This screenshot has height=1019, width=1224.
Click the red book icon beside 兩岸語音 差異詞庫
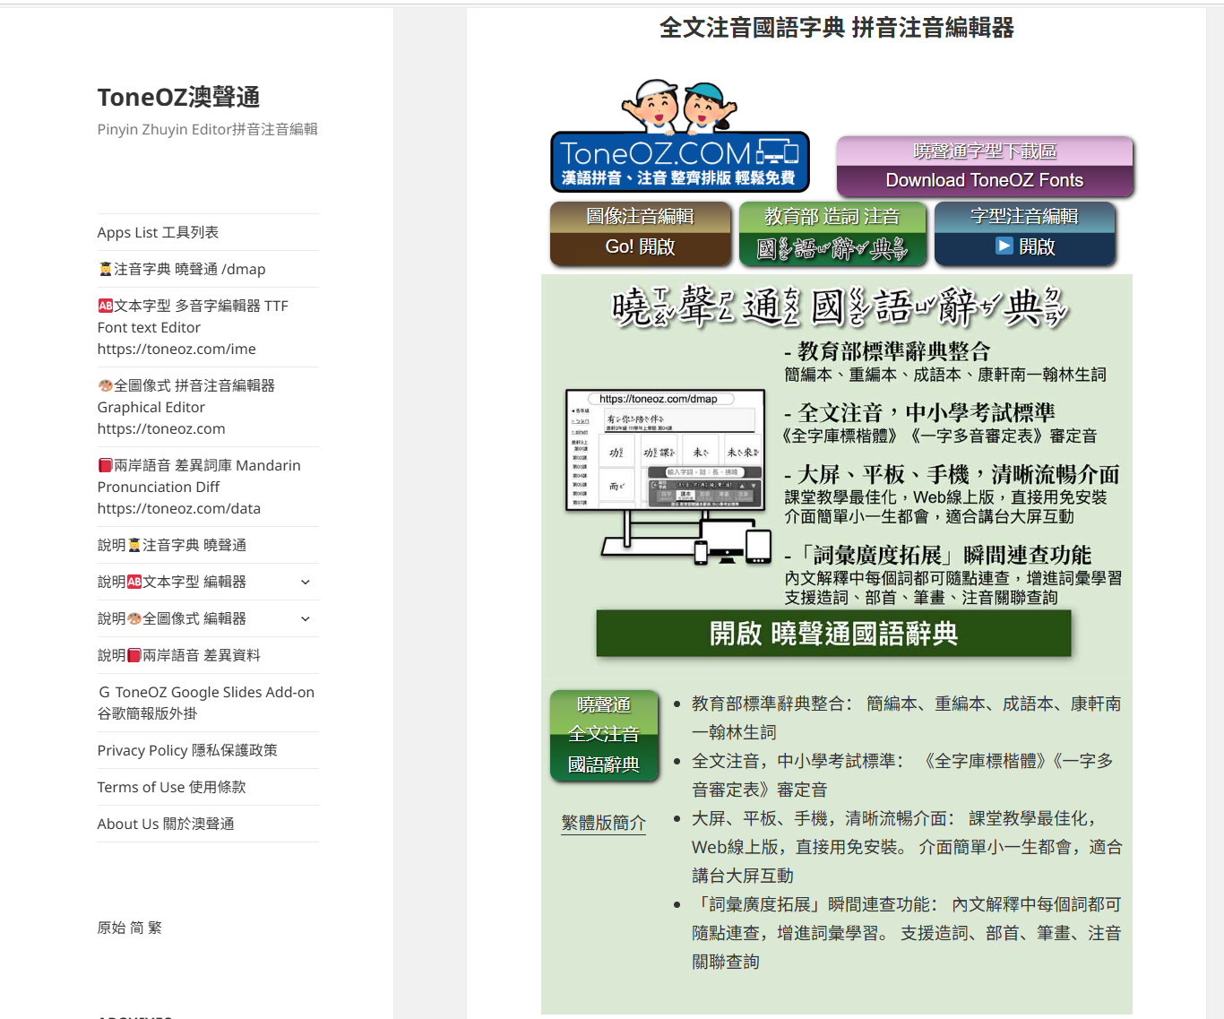point(106,465)
